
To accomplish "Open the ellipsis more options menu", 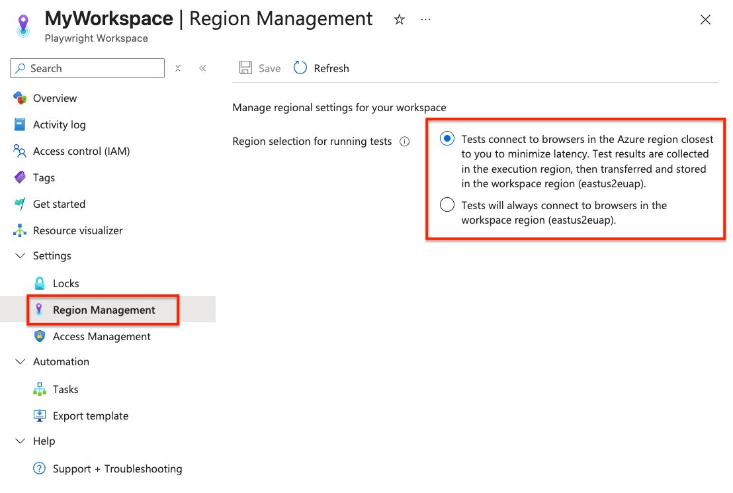I will coord(425,20).
